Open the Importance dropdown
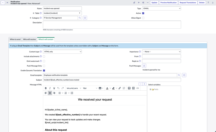Screen dimensions: 216x132 162,52
